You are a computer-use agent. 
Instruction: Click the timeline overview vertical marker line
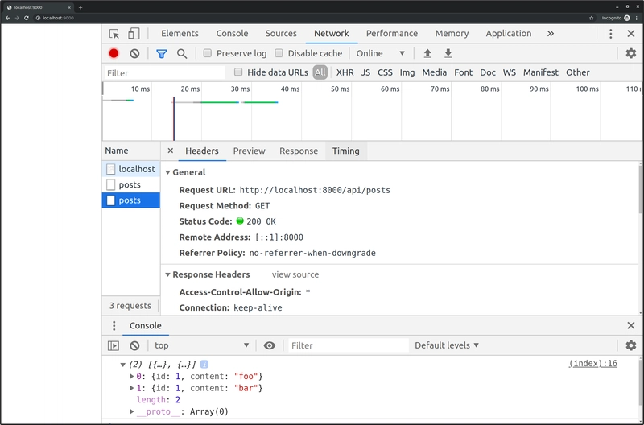point(174,119)
